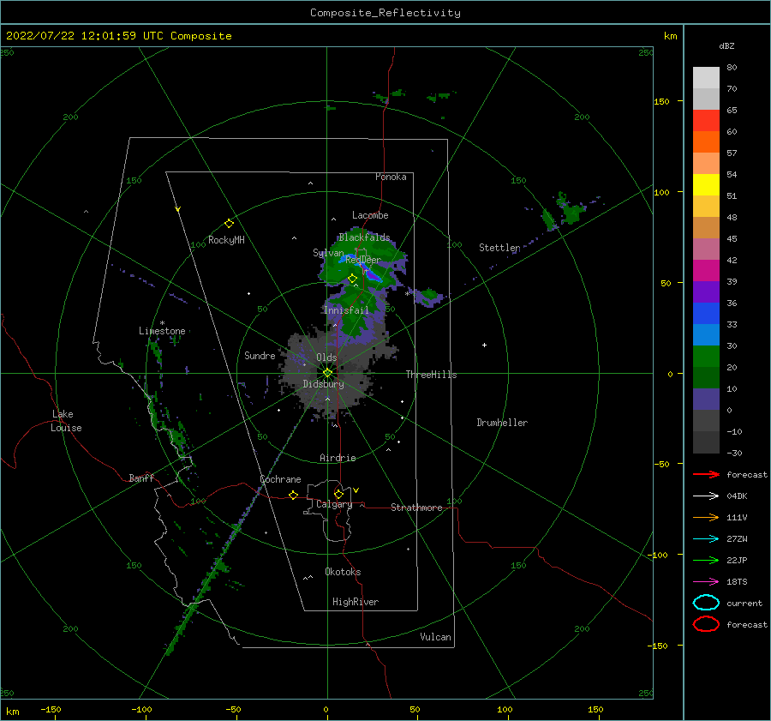Click the magenta 18TS arrow legend icon
771x721 pixels.
(x=706, y=582)
